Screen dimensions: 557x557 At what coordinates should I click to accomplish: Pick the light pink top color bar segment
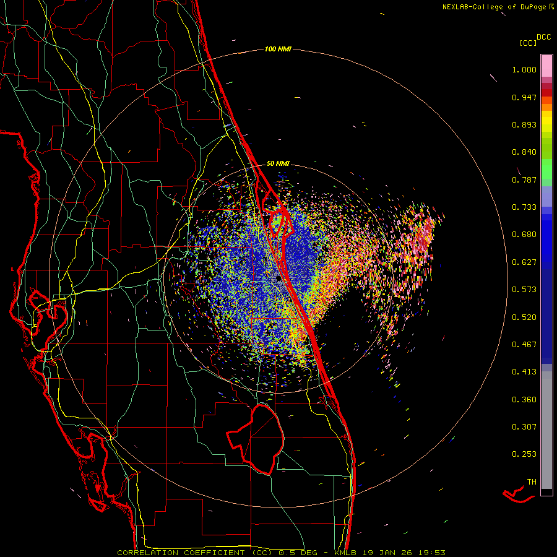546,66
